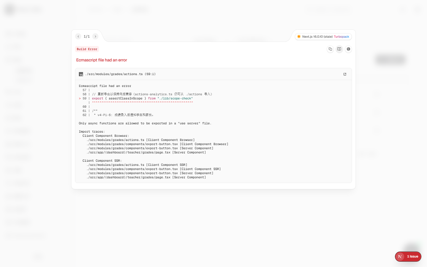The image size is (427, 267).
Task: Go to next error with right chevron
Action: (x=95, y=36)
